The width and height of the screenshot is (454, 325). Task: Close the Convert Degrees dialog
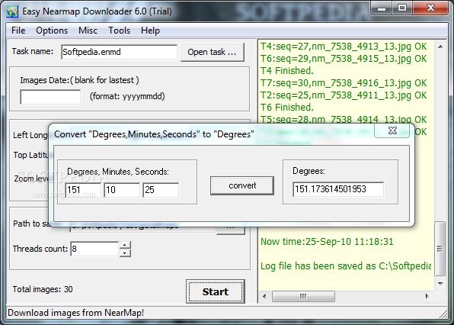click(x=392, y=130)
